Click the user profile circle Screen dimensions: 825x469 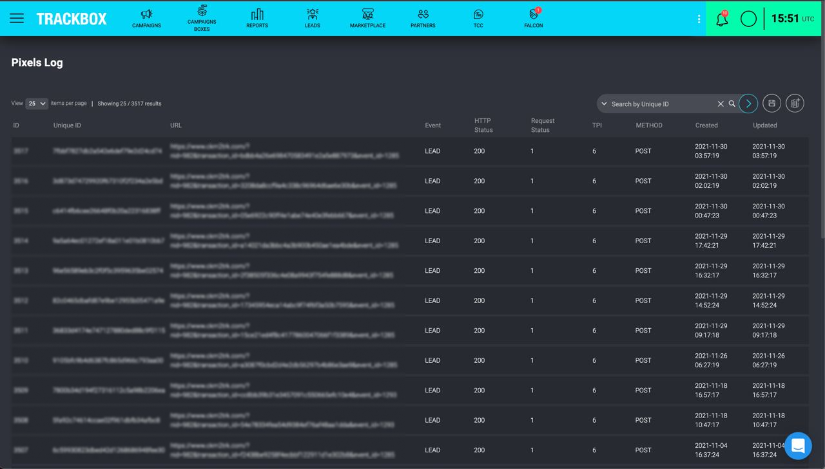[748, 19]
